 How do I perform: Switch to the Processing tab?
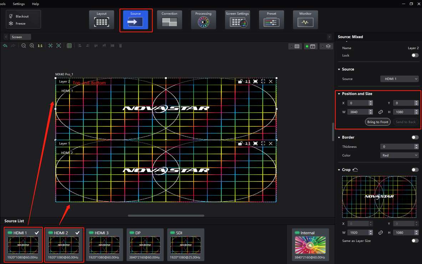203,20
